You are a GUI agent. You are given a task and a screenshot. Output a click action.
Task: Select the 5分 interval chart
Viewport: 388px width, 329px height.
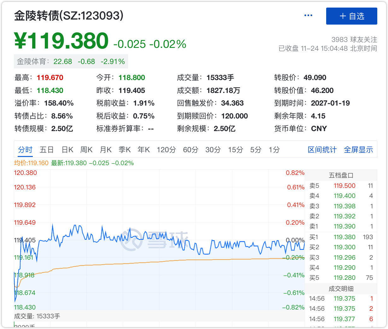pos(256,150)
